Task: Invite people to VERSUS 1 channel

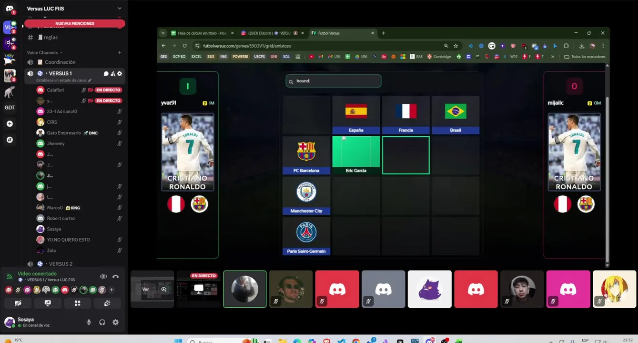Action: pos(113,74)
